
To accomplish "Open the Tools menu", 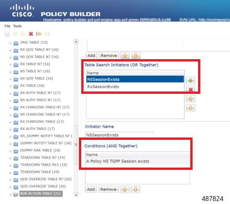I will (17, 26).
